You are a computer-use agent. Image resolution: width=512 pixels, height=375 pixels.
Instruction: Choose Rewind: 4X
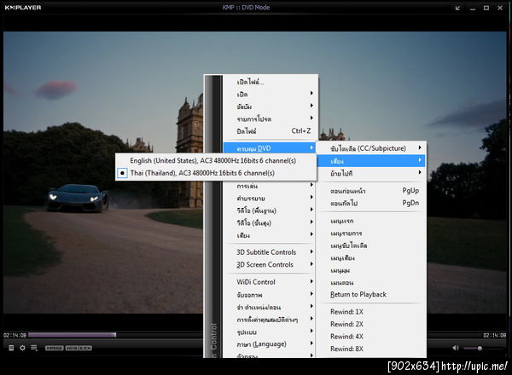point(371,336)
